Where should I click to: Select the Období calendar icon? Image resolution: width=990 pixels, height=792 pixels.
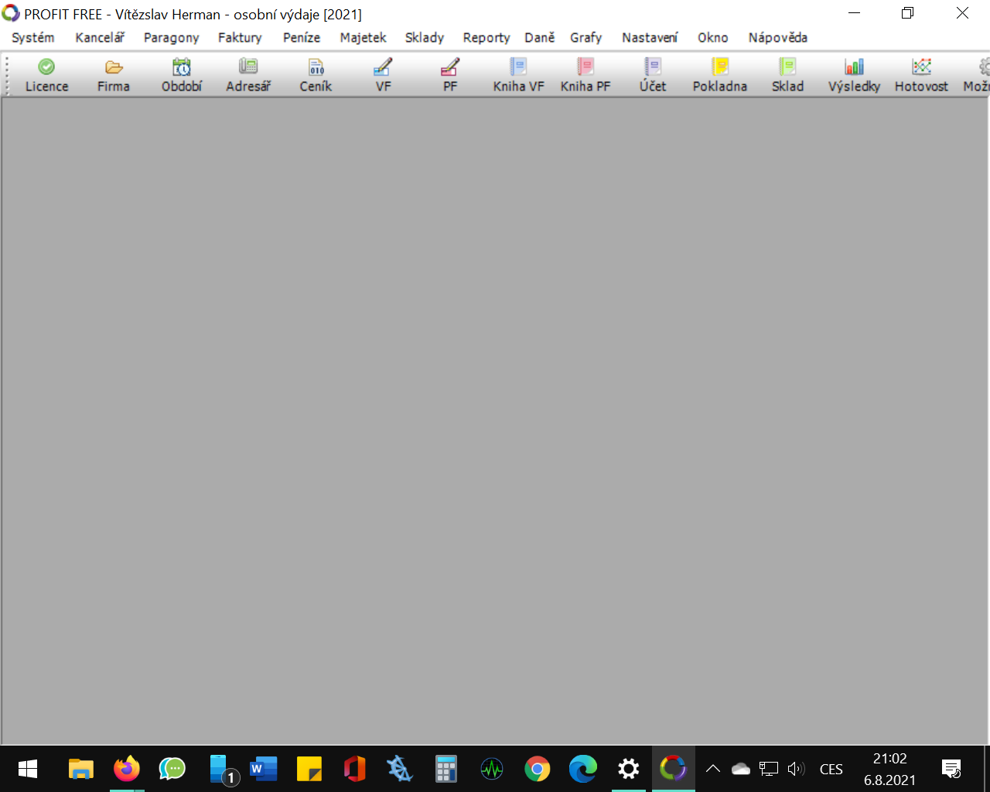(x=182, y=75)
